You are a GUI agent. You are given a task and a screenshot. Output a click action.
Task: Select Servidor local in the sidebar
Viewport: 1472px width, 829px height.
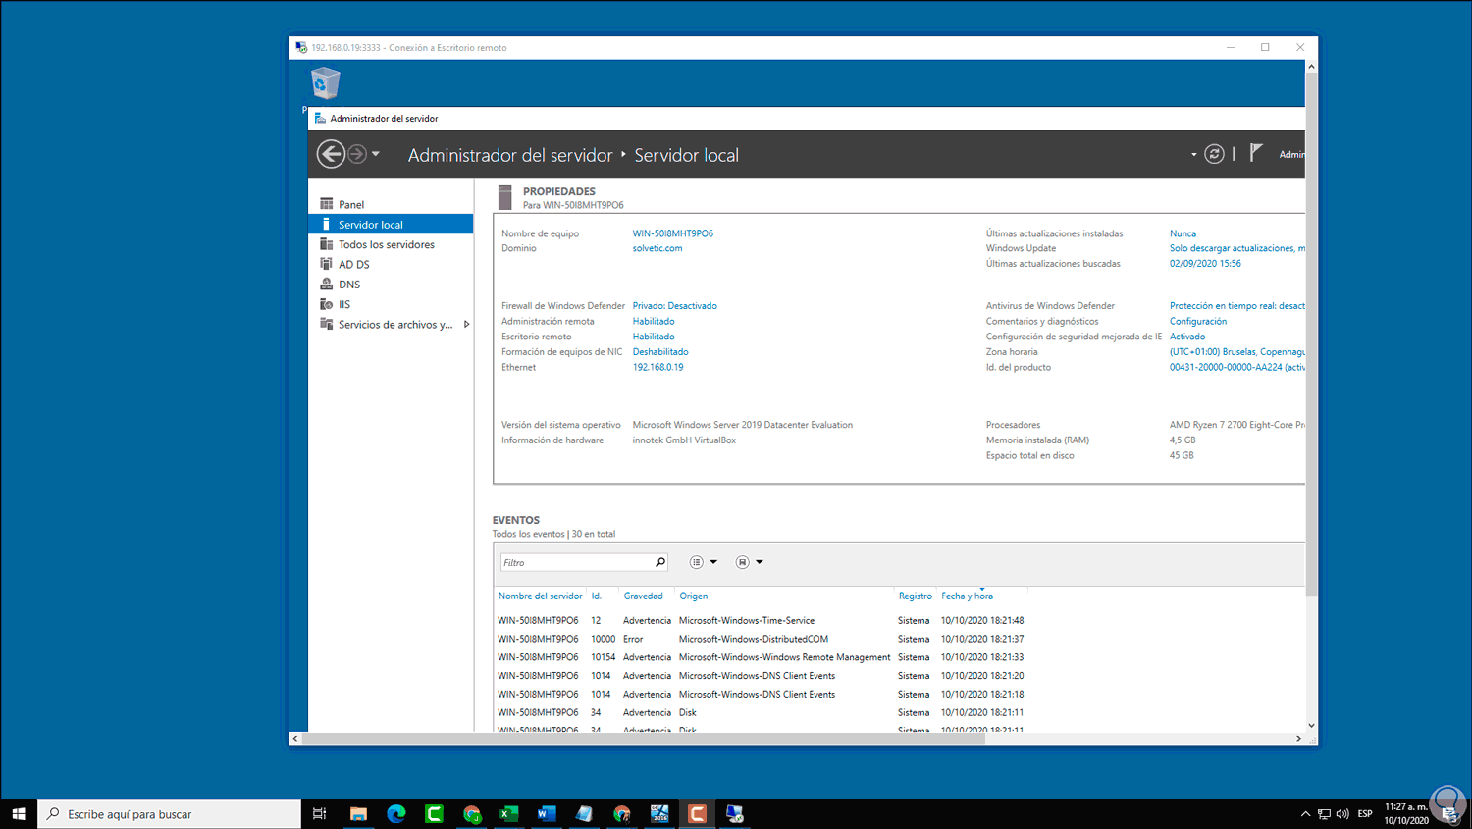coord(391,225)
